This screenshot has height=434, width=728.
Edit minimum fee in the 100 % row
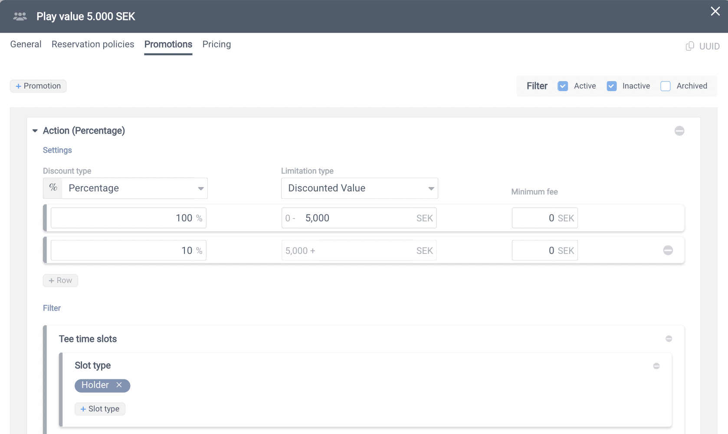coord(544,218)
